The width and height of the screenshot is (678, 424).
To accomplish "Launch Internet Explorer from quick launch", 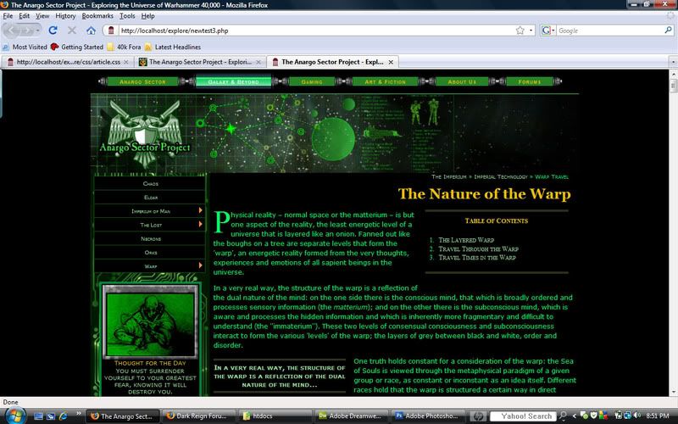I will [x=63, y=416].
